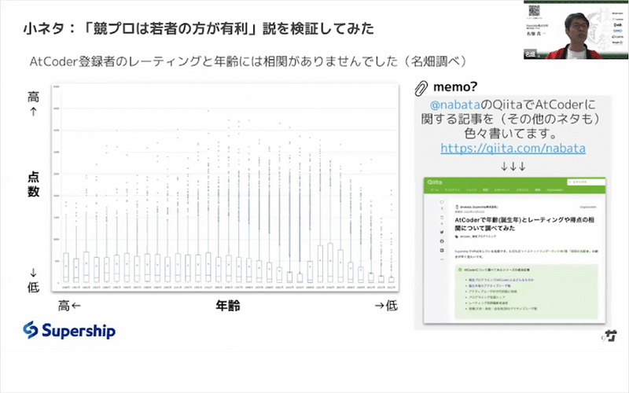Click the event logo at bottom right corner
The image size is (629, 393).
610,336
